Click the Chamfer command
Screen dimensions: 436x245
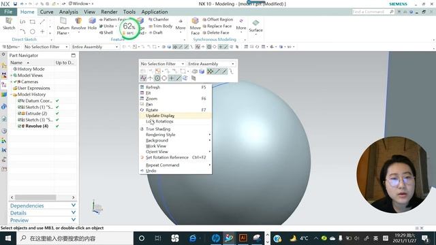(159, 20)
